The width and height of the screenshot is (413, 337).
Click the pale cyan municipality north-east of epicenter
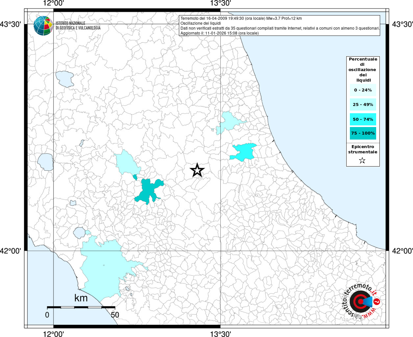click(x=228, y=122)
